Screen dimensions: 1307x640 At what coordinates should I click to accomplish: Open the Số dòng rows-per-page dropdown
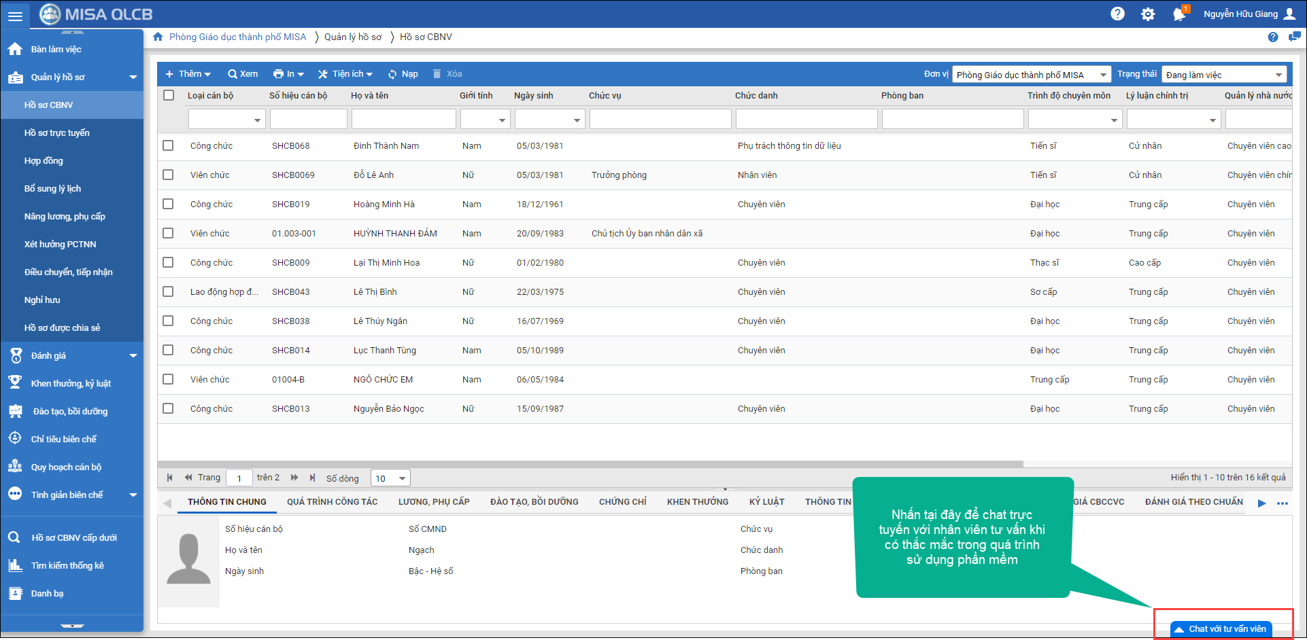pos(390,478)
